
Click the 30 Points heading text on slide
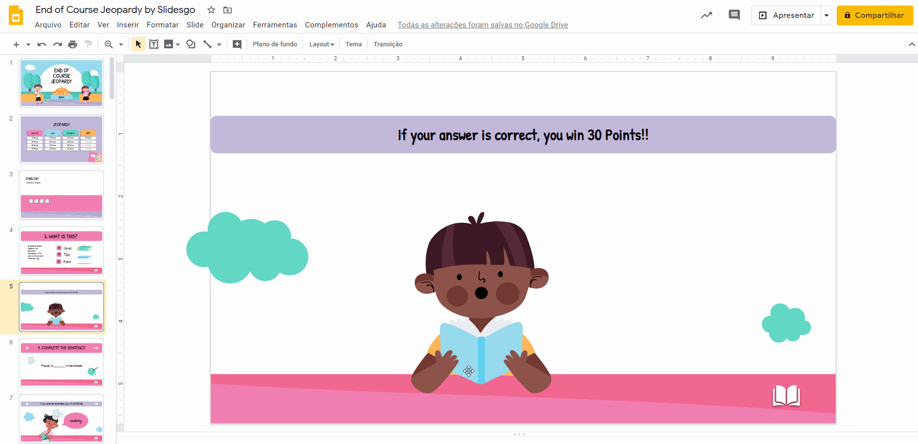(x=523, y=135)
